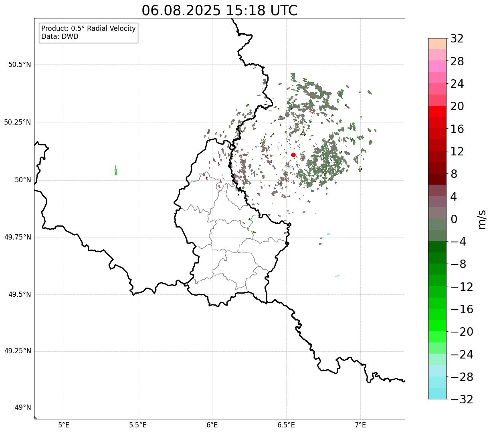Click the green echo west of 5.5°E

click(115, 170)
